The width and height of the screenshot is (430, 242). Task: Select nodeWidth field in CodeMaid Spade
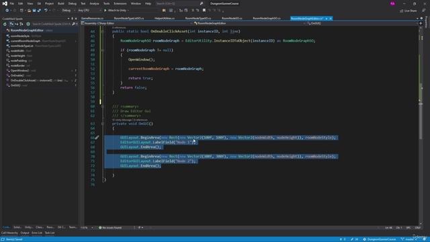[x=17, y=51]
